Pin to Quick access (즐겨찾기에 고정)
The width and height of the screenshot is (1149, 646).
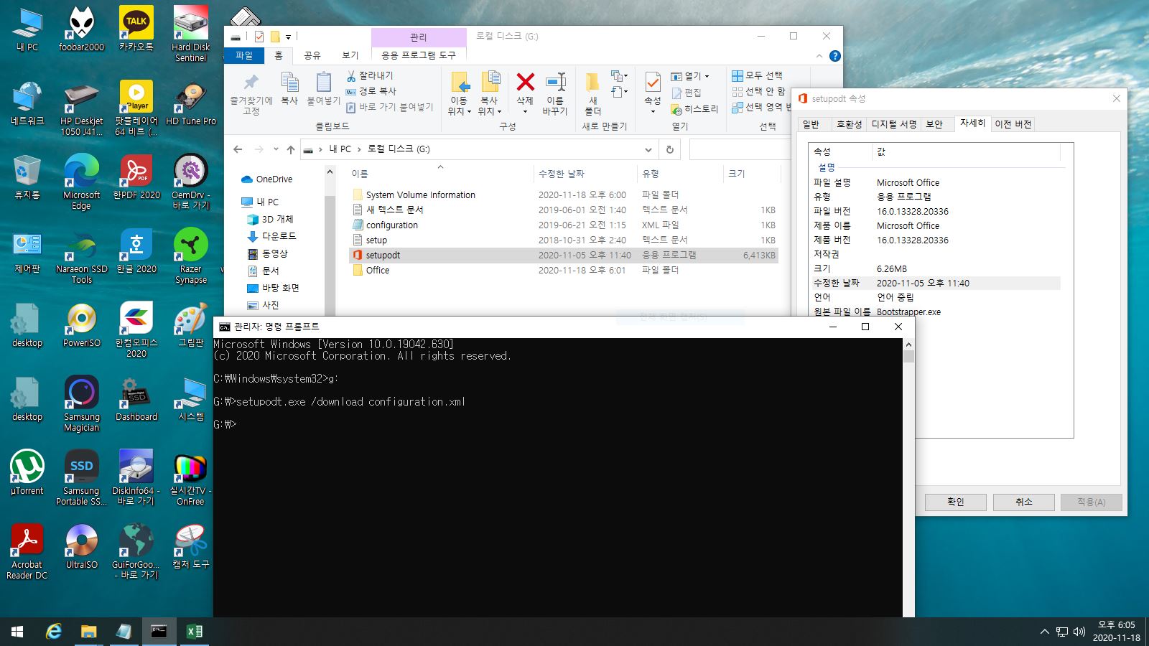(251, 93)
